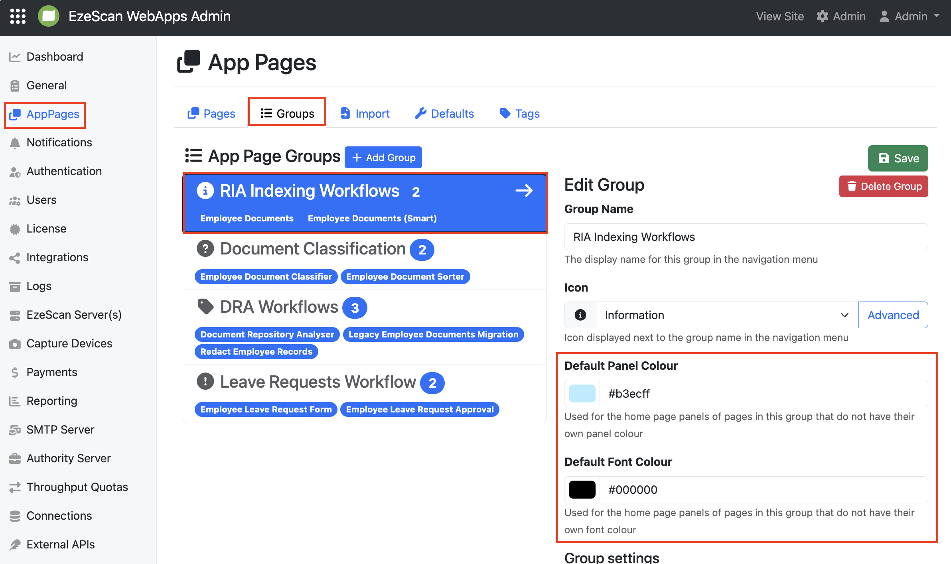The image size is (951, 564).
Task: Open the View Site link
Action: click(780, 16)
